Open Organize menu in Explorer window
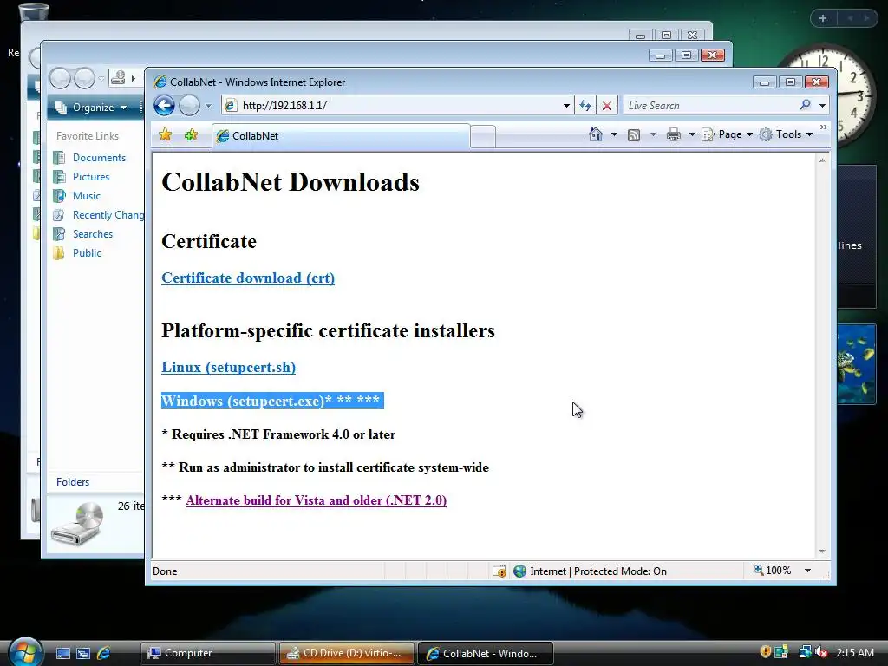The image size is (888, 666). coord(90,108)
